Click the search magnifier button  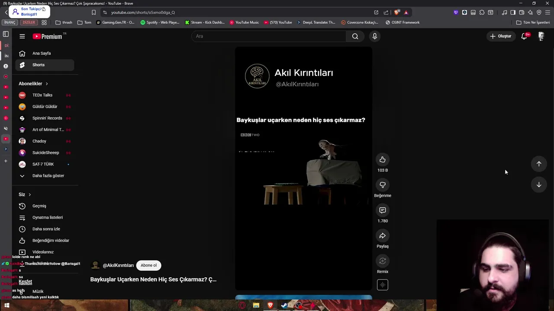pos(355,36)
